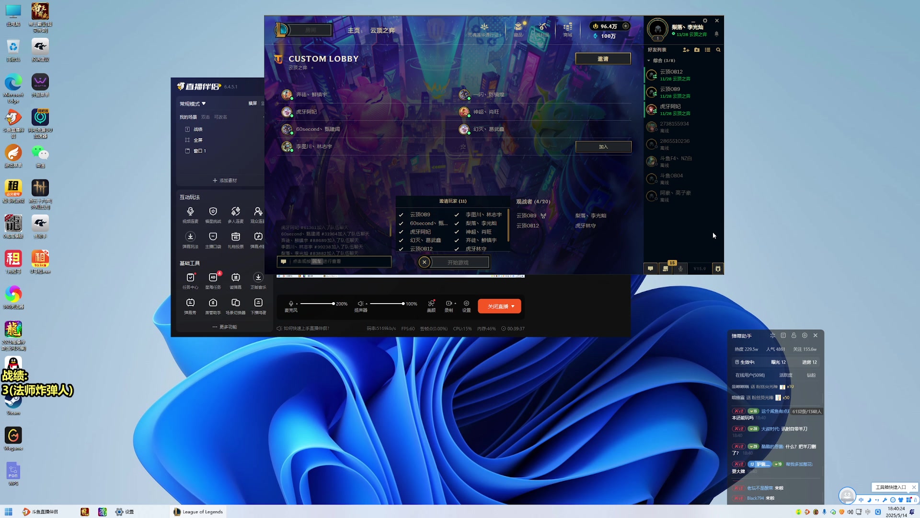Select 横屏 landscape mode tab
The height and width of the screenshot is (518, 920).
(x=253, y=104)
